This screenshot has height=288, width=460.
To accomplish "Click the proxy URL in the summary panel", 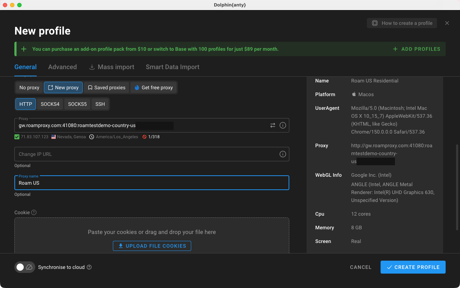I will click(x=392, y=154).
